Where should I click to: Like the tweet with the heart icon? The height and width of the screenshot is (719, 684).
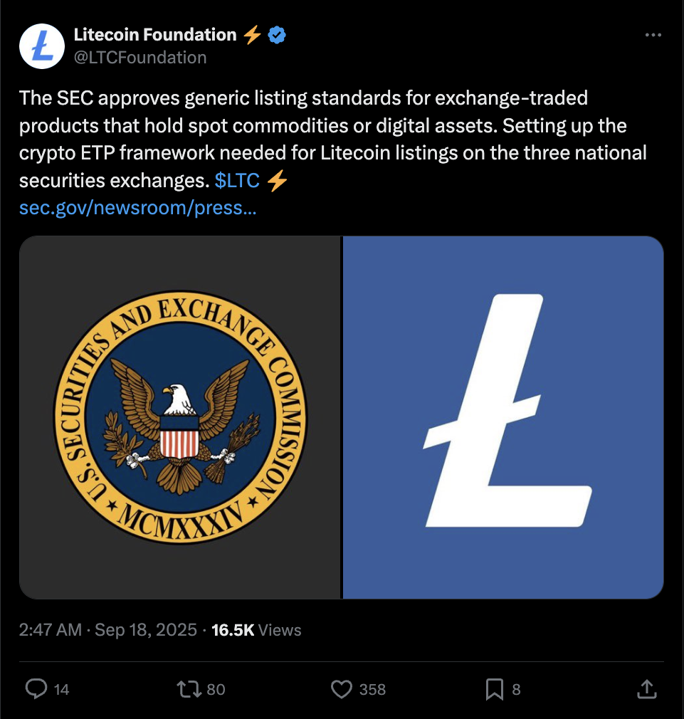point(342,688)
